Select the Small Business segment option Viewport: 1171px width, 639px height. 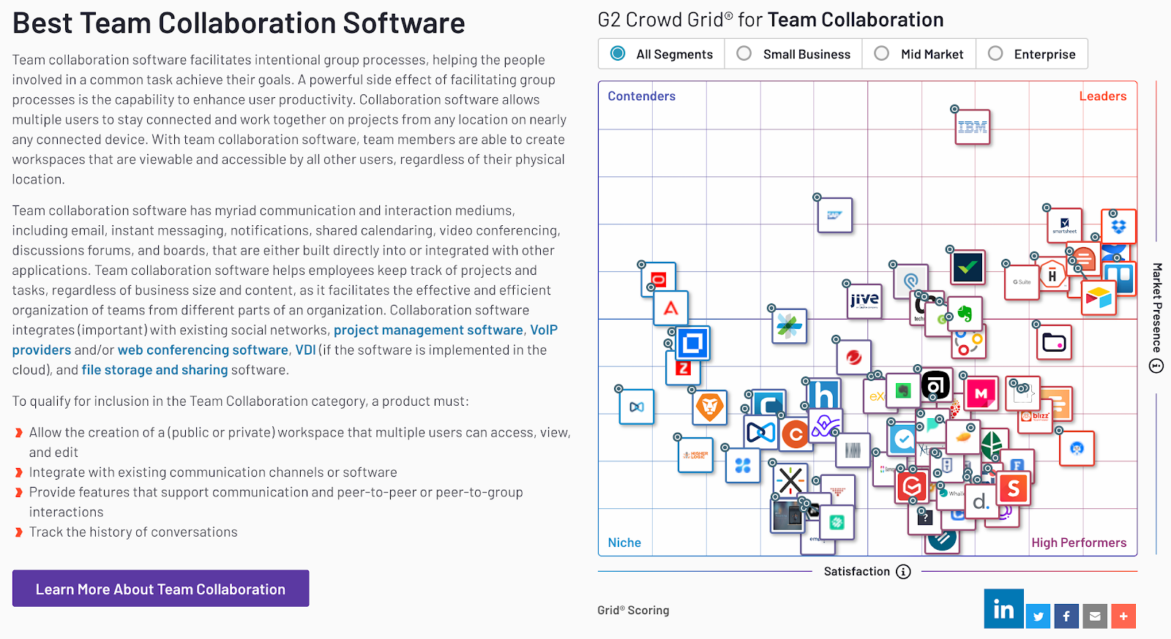tap(794, 54)
